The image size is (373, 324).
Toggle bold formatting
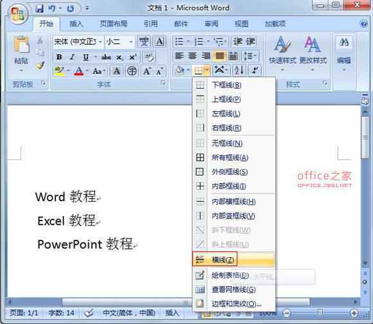[59, 57]
